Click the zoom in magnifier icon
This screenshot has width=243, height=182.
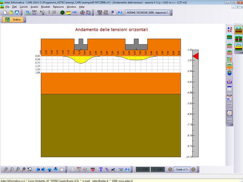point(6,169)
